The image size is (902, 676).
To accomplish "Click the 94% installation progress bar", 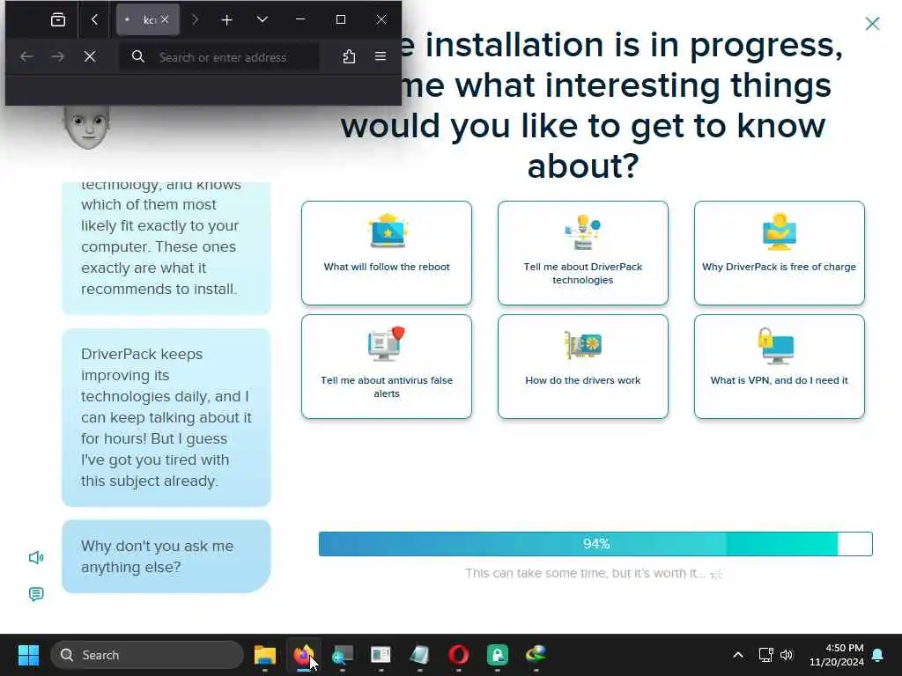I will (x=595, y=544).
